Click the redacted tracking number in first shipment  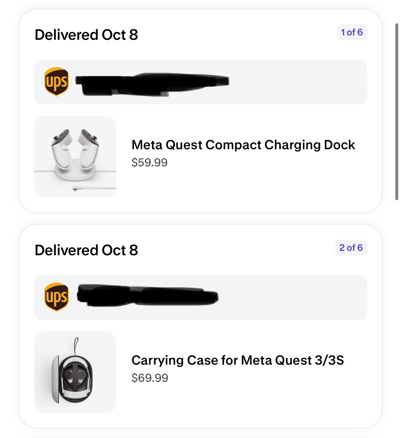(152, 82)
